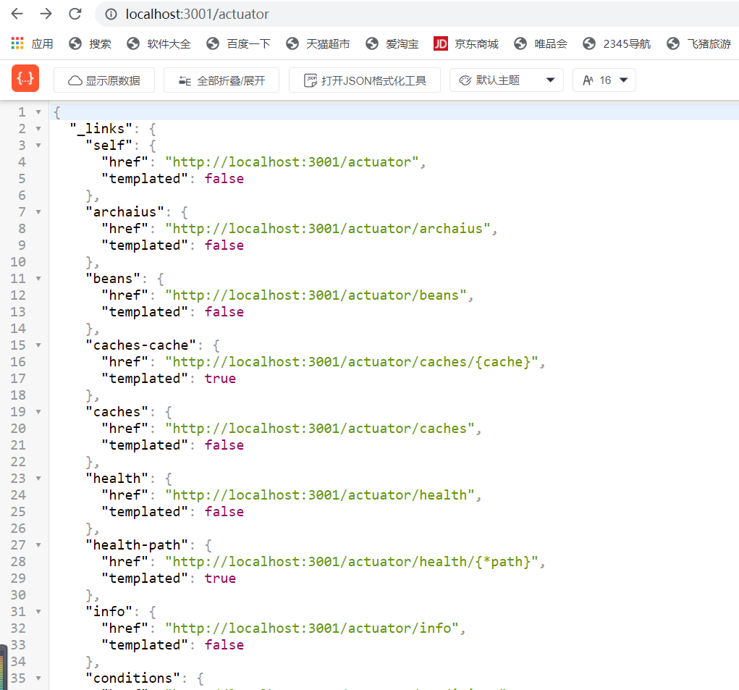Open the 应用 apps grid bookmark
739x690 pixels.
32,44
